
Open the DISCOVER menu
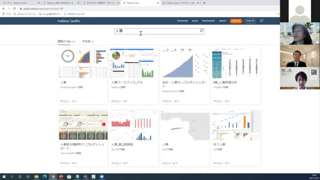(x=182, y=21)
